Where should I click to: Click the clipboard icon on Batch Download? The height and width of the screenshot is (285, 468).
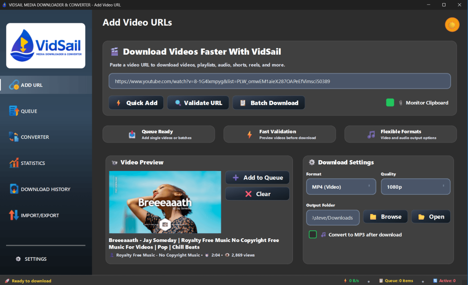coord(243,103)
